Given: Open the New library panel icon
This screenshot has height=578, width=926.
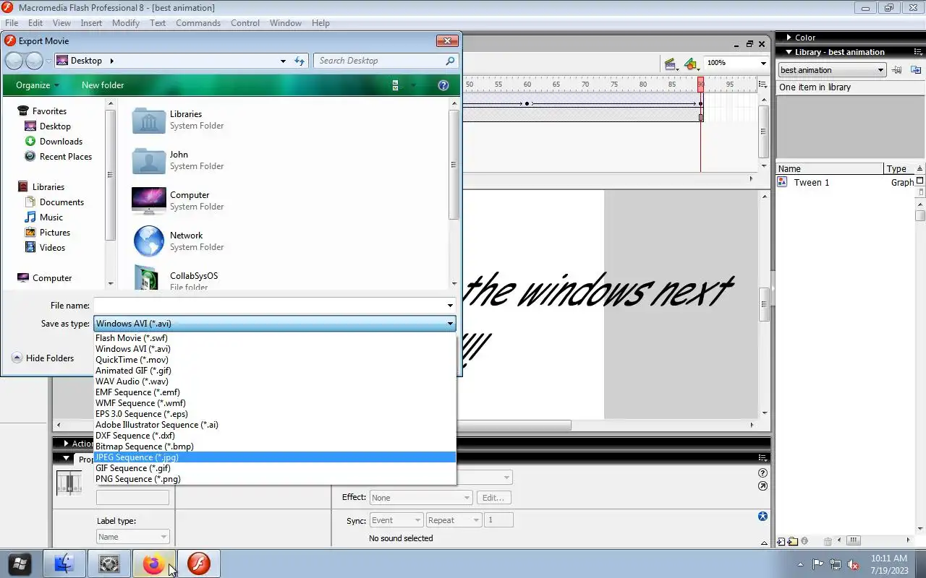Looking at the screenshot, I should click(916, 70).
